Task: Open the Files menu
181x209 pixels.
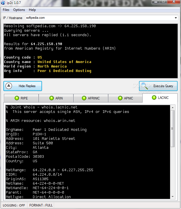Action: pyautogui.click(x=6, y=10)
